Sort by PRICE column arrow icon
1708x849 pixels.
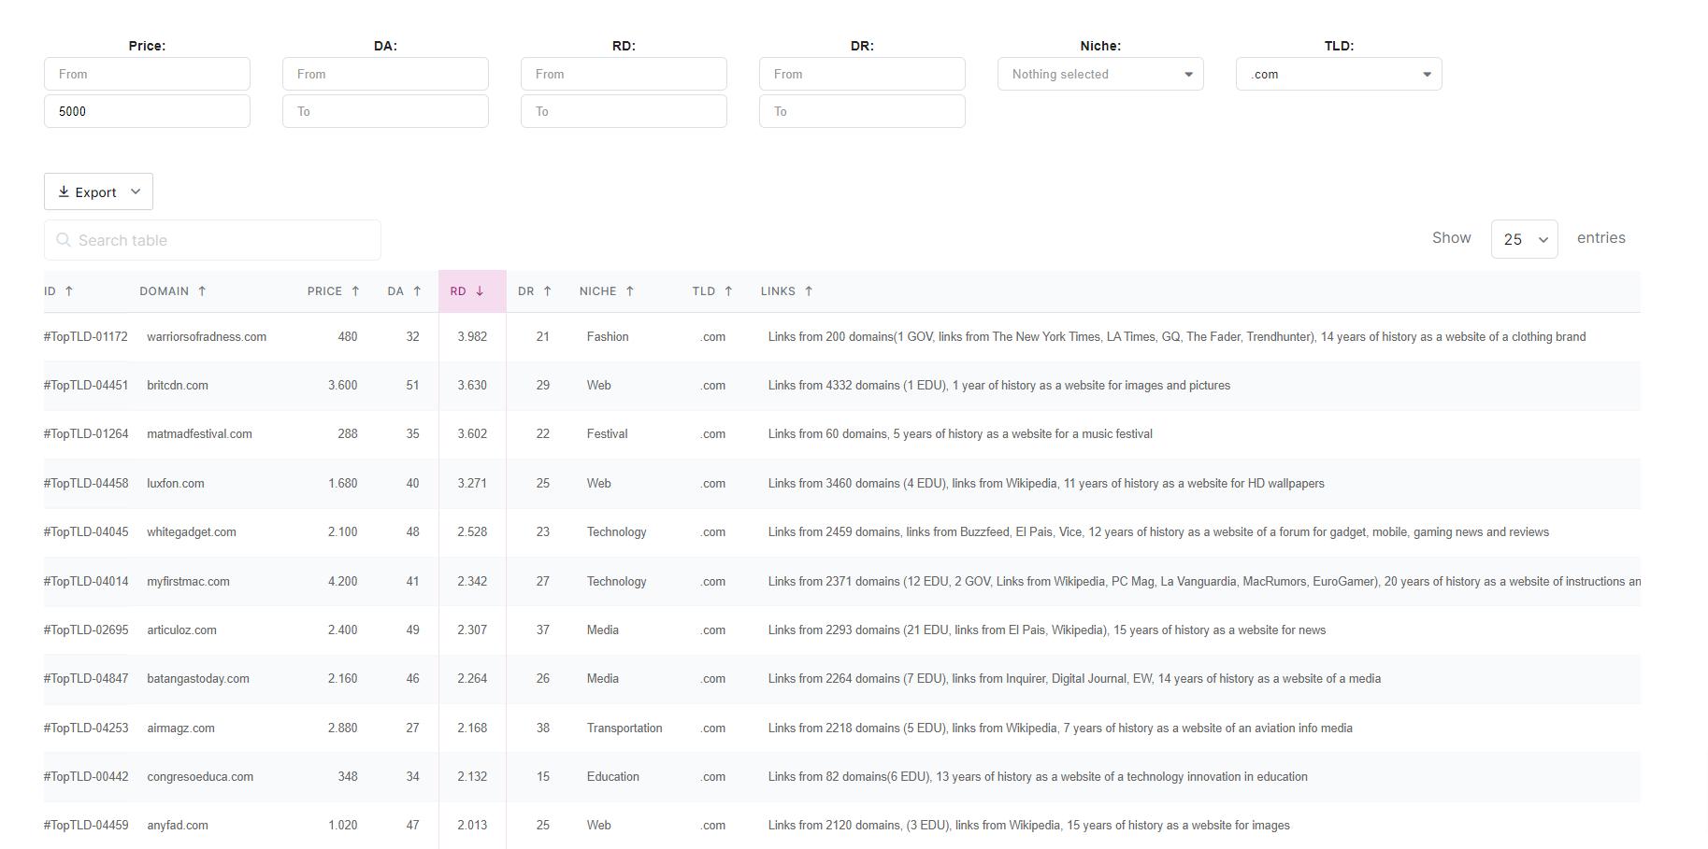point(355,291)
